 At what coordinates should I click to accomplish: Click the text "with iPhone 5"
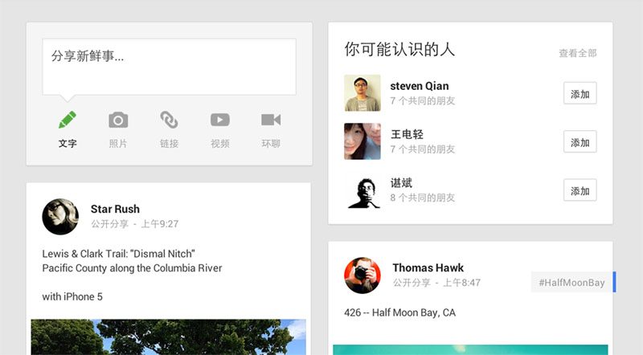click(72, 297)
